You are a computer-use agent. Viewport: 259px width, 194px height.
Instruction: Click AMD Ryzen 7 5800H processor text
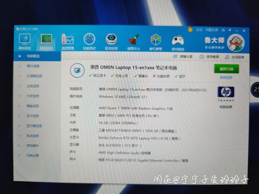pos(136,108)
